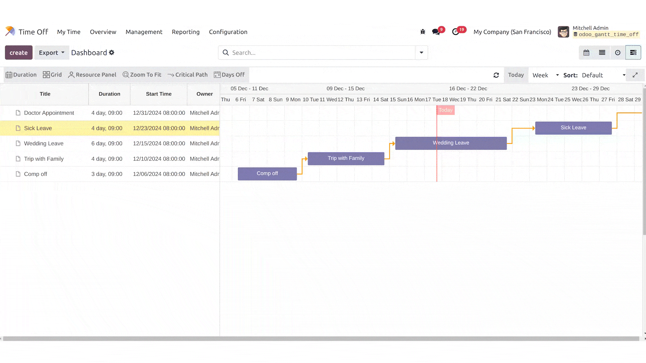Switch to list view icon
The width and height of the screenshot is (646, 363).
click(602, 53)
